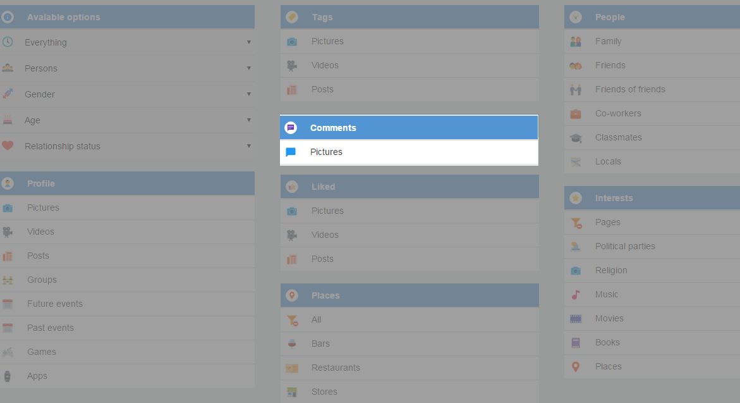
Task: Open Political parties interest
Action: coord(625,247)
